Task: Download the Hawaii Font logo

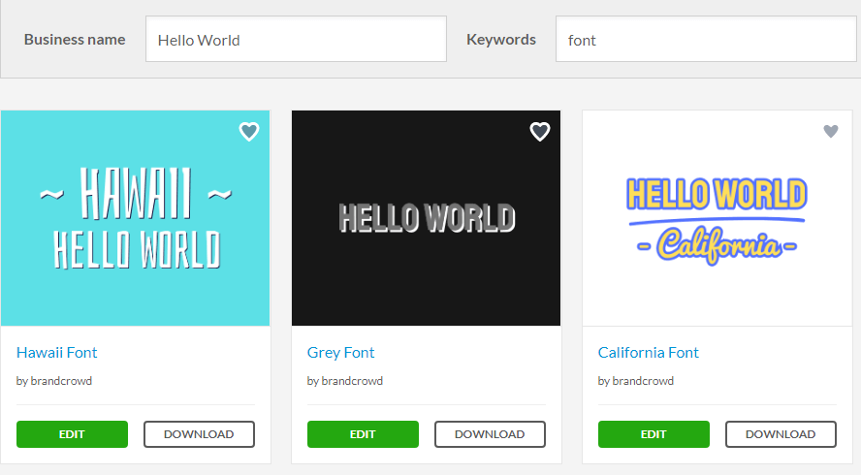Action: [199, 434]
